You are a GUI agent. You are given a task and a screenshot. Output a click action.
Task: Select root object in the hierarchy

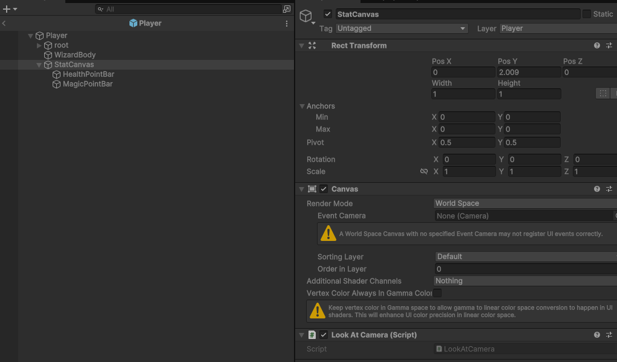point(61,45)
